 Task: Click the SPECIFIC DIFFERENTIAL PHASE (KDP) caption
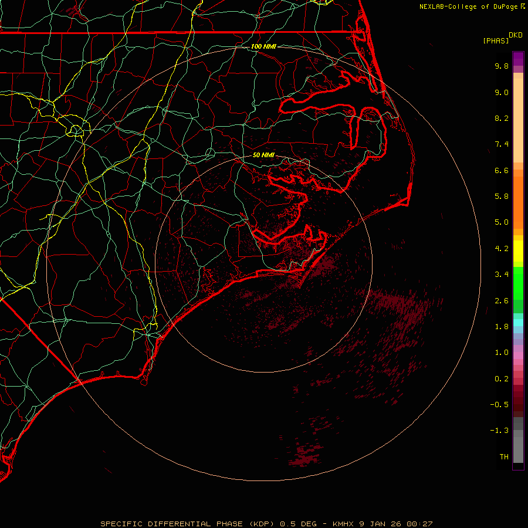pos(188,524)
